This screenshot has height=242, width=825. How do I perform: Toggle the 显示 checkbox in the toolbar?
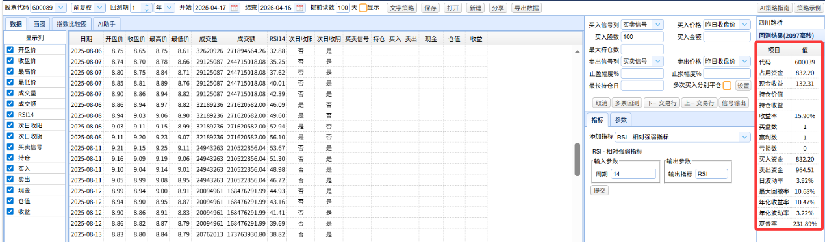tap(362, 8)
